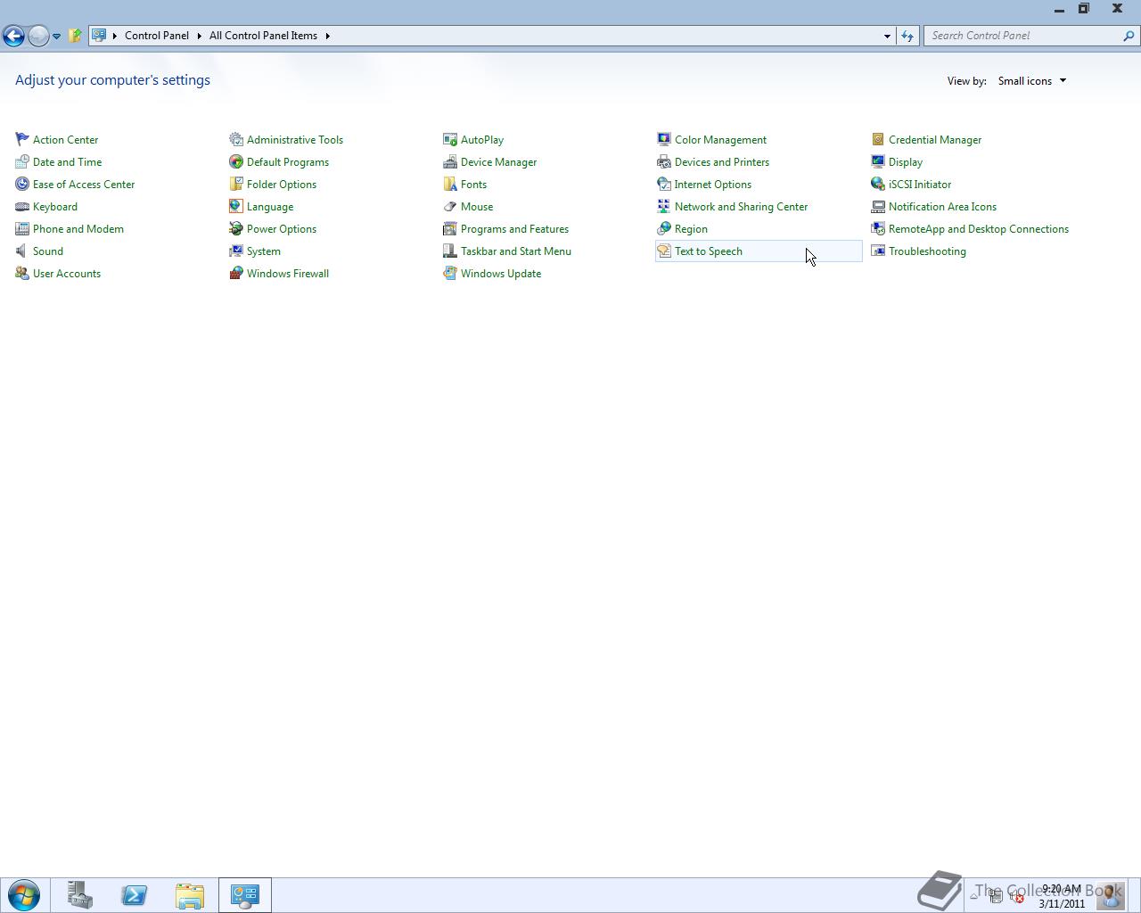1141x913 pixels.
Task: Open the Display link
Action: pos(906,162)
